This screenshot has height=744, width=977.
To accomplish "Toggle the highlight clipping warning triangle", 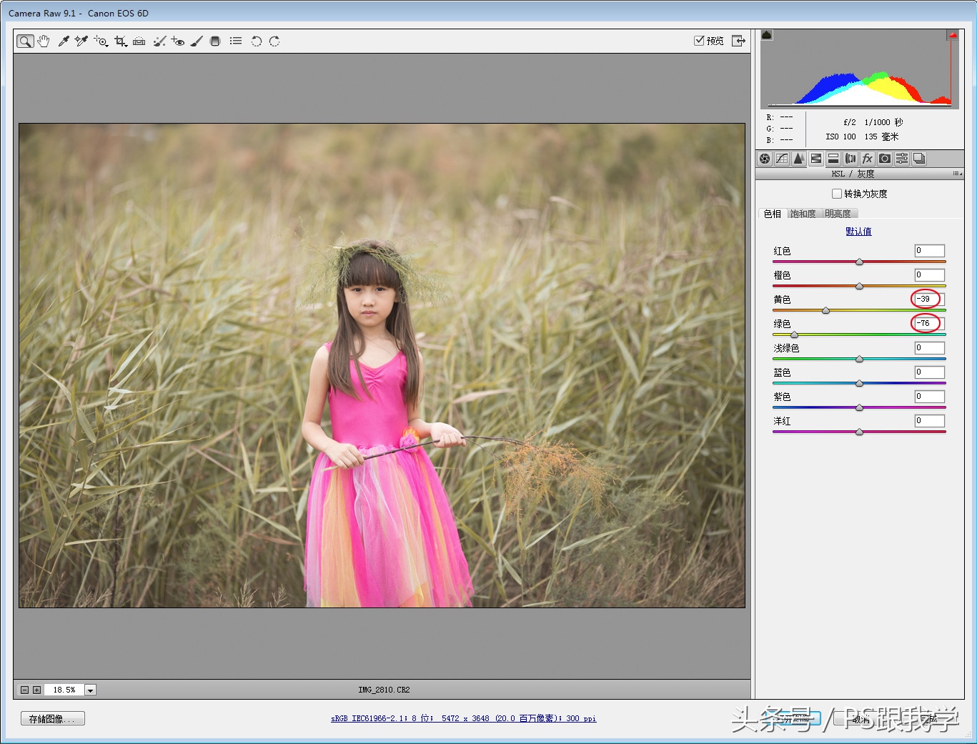I will (x=952, y=35).
